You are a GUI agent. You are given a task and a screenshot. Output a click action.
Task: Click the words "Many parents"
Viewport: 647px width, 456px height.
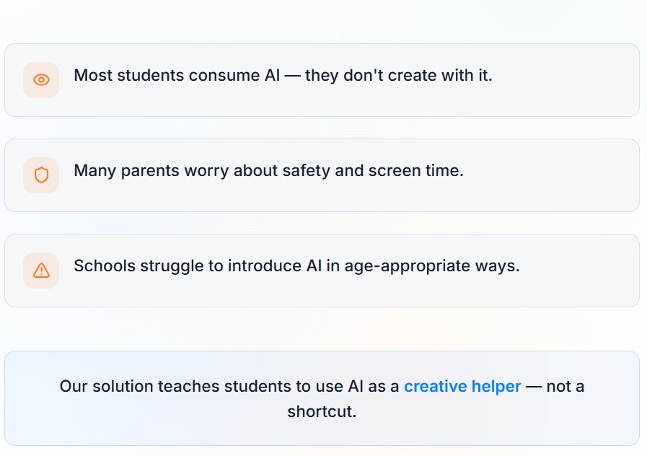click(x=118, y=171)
